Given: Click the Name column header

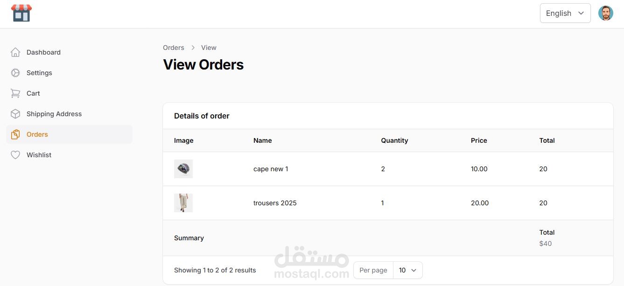Looking at the screenshot, I should pos(262,140).
